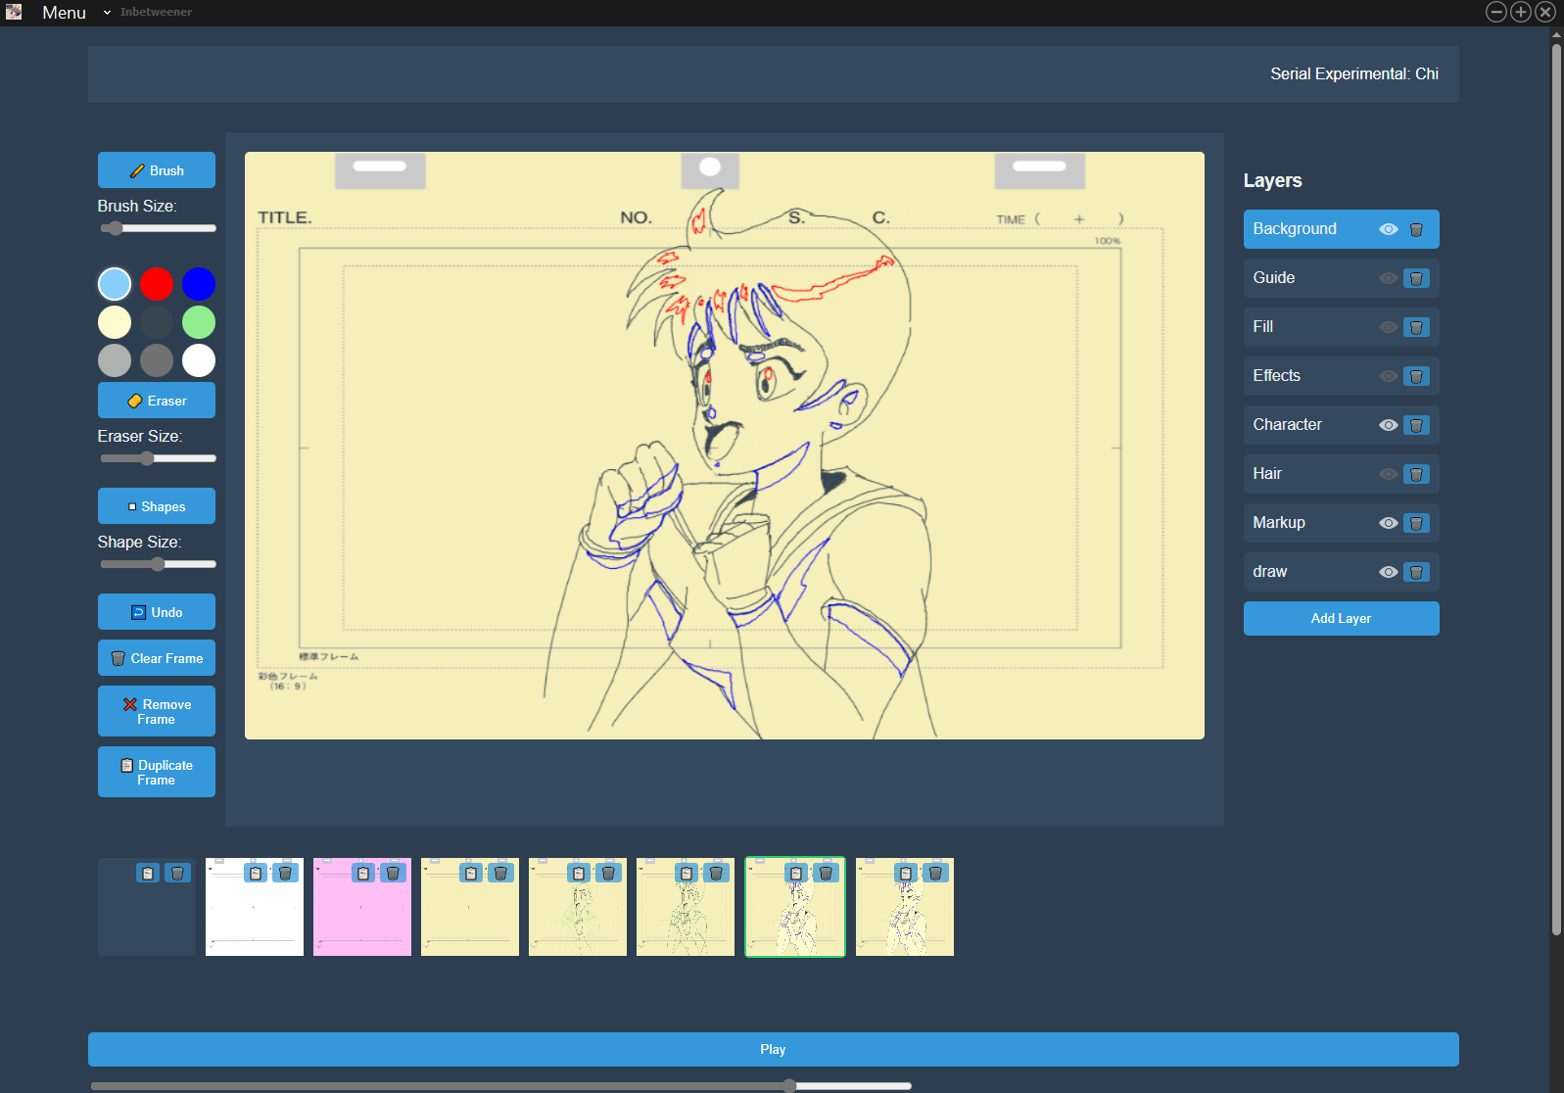This screenshot has height=1093, width=1564.
Task: Adjust the Brush Size slider
Action: tap(158, 228)
